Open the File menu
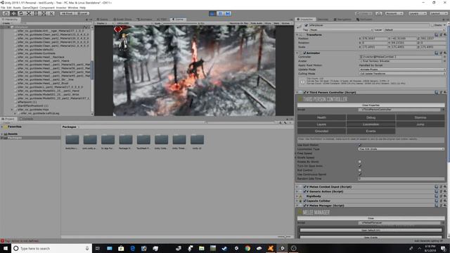Screen dimensions: 450x253 pos(3,8)
